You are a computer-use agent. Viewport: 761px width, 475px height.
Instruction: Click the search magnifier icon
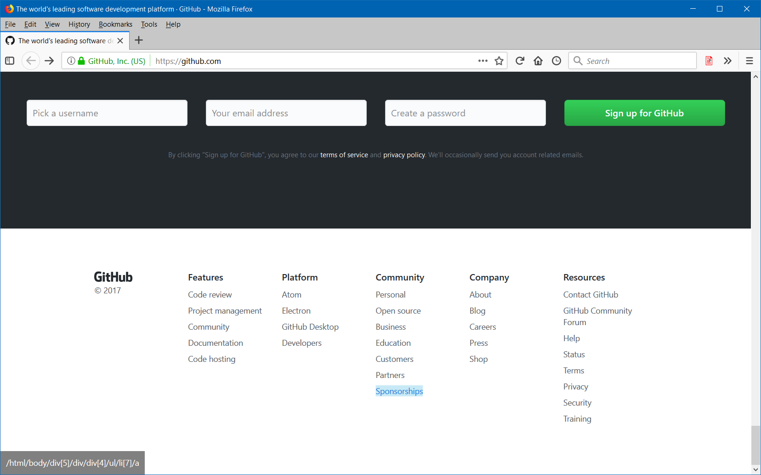(x=578, y=61)
